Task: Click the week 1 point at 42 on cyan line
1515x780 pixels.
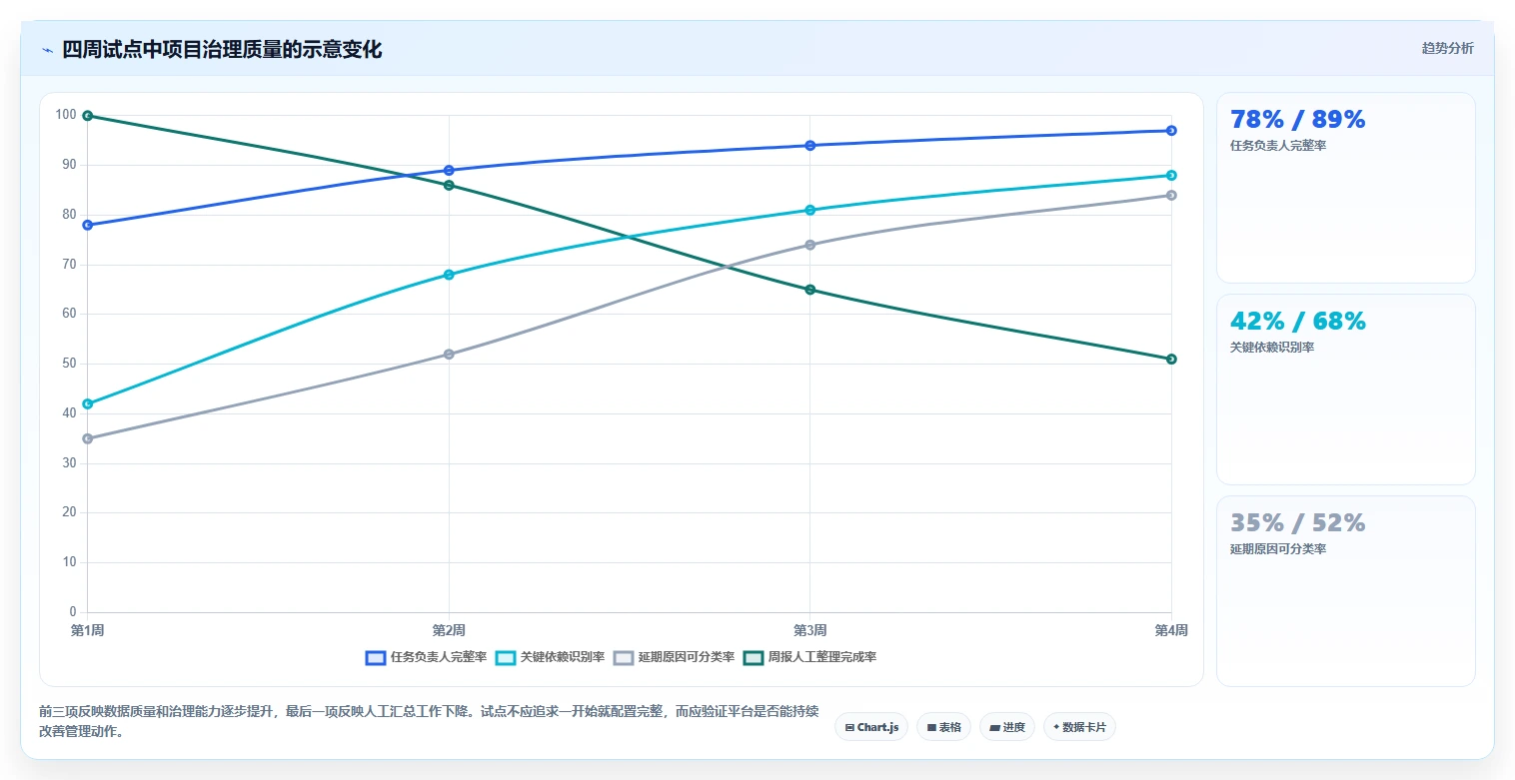Action: point(88,403)
